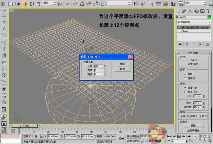Click the key mode toggle key icon
213x144 pixels.
(x=122, y=138)
